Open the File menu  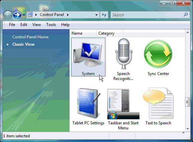point(12,25)
